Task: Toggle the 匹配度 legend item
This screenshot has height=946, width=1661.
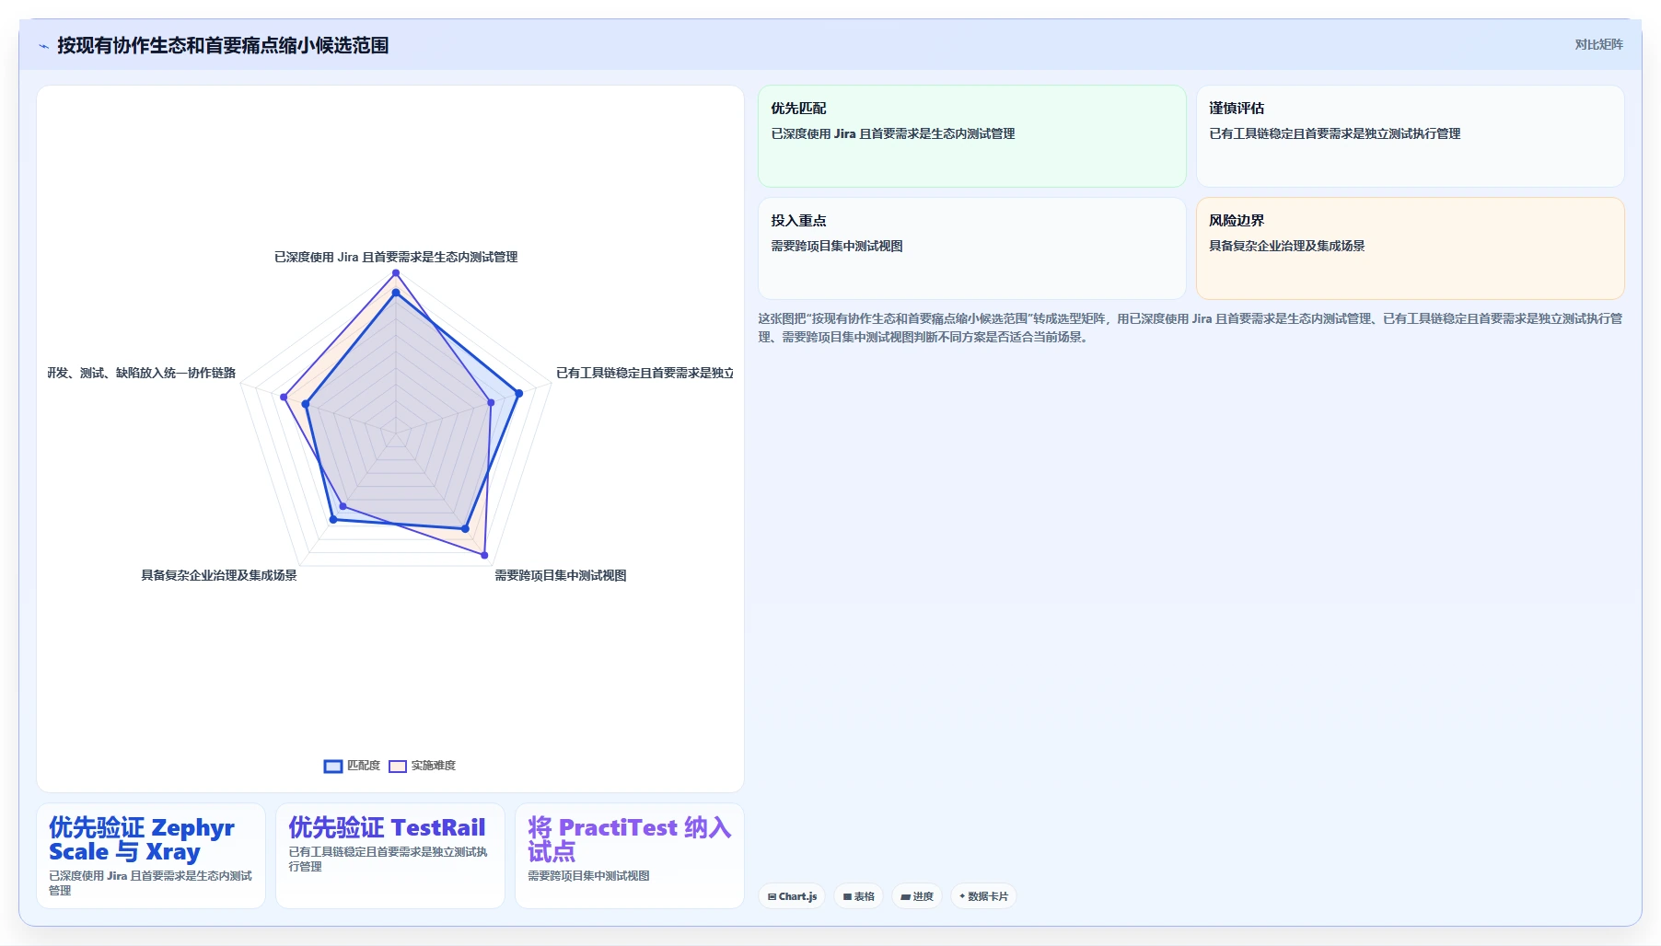Action: click(x=352, y=766)
